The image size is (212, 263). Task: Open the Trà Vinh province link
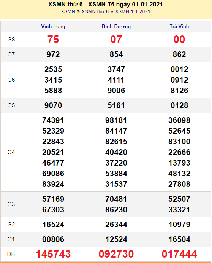point(179,27)
